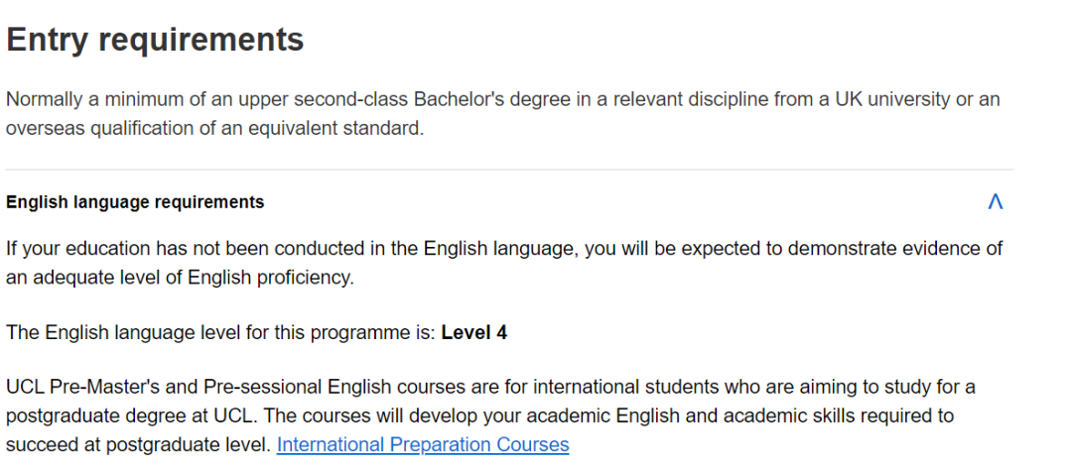Collapse the English language requirements chevron
The width and height of the screenshot is (1072, 473).
[x=995, y=202]
